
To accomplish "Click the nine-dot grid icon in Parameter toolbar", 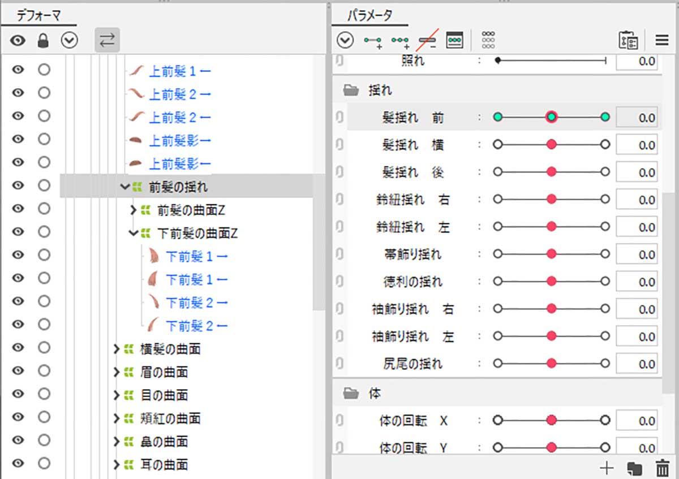I will coord(488,40).
